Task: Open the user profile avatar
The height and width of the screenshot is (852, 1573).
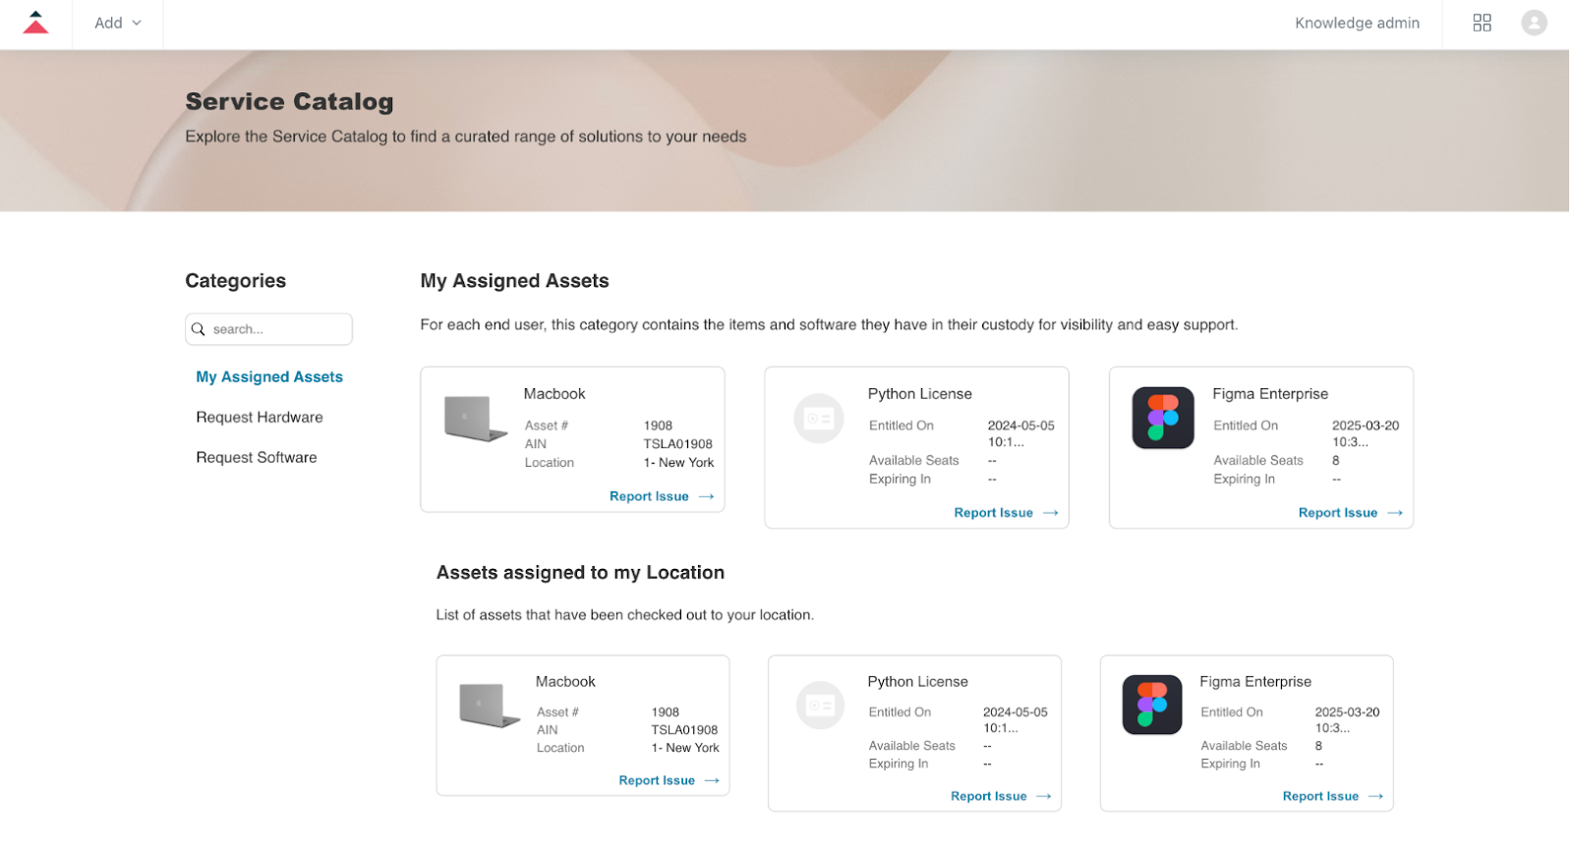Action: tap(1534, 23)
